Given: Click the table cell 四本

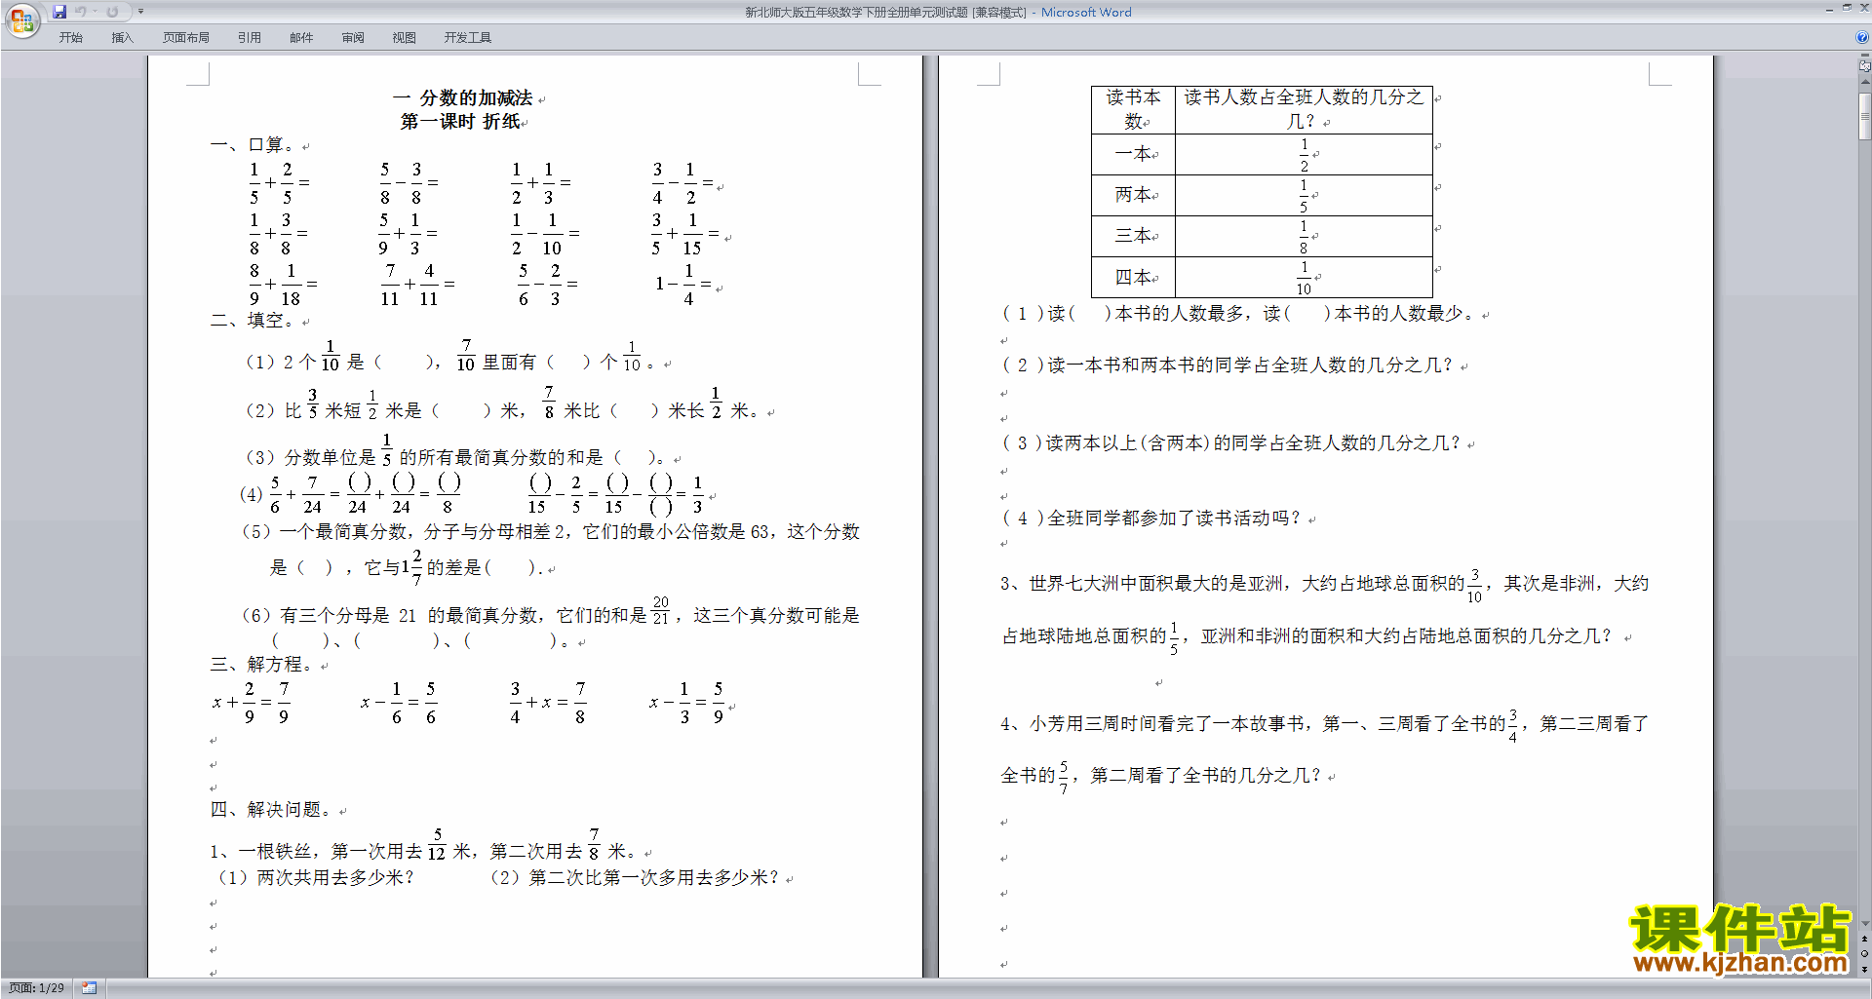Looking at the screenshot, I should [x=1133, y=277].
